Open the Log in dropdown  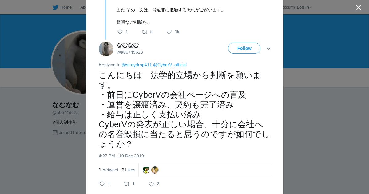coord(304,7)
